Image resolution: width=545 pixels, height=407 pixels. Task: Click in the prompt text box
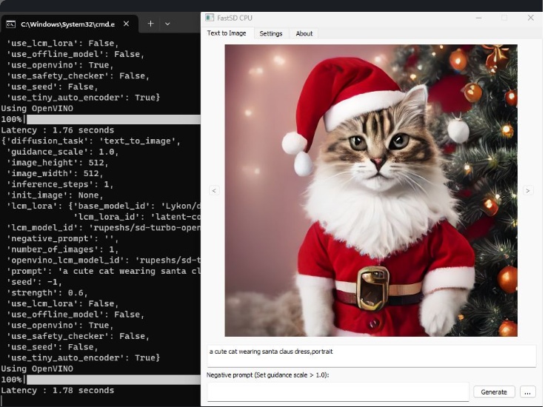pos(370,356)
